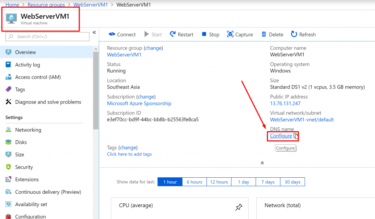Click the Connect toolbar icon
The image size is (375, 219).
[x=112, y=34]
